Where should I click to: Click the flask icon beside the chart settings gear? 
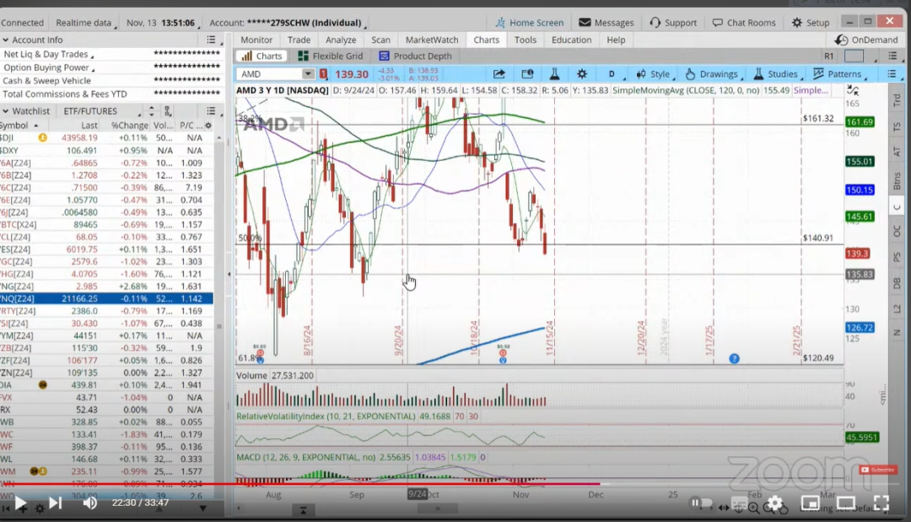554,73
